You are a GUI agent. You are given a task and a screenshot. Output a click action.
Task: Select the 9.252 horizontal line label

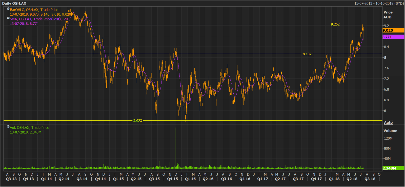335,24
